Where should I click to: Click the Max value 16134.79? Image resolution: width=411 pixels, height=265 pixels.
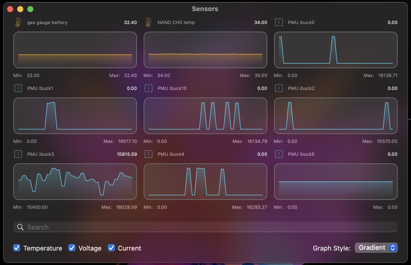coord(257,141)
